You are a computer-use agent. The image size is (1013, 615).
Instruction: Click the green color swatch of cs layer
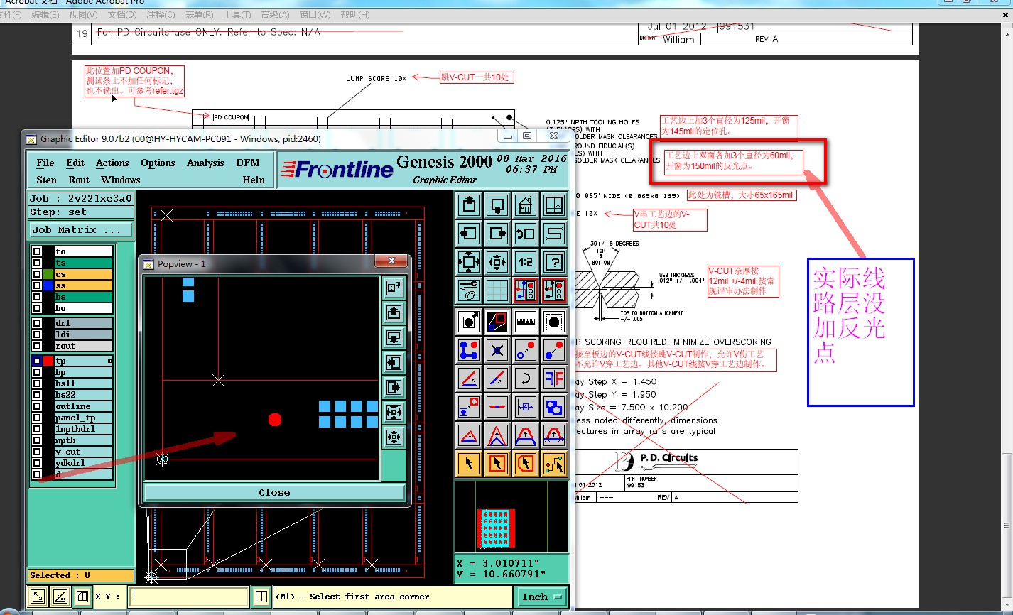point(48,274)
